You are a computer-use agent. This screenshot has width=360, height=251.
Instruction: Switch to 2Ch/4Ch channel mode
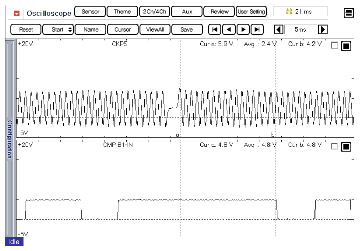(x=154, y=11)
